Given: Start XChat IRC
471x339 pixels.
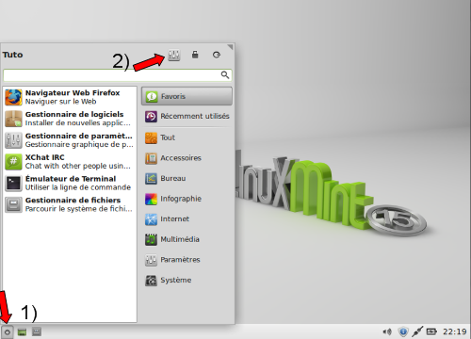Looking at the screenshot, I should click(70, 161).
